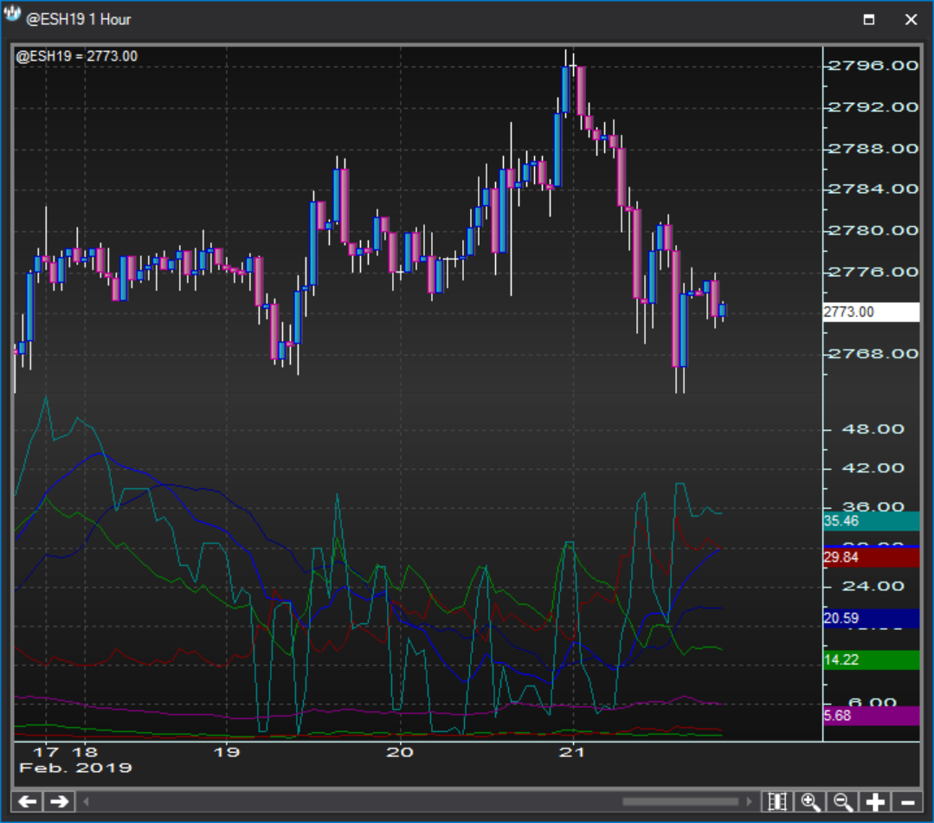Click the red 29.84 indicator value label

[871, 557]
